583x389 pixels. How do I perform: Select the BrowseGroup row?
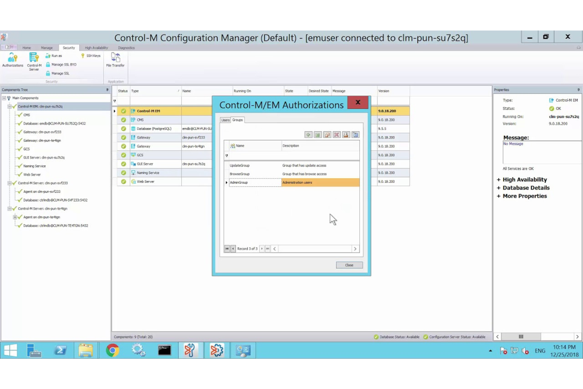[x=291, y=174]
